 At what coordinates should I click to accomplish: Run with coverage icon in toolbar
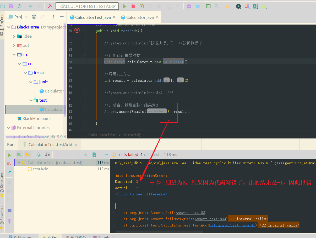[142, 6]
